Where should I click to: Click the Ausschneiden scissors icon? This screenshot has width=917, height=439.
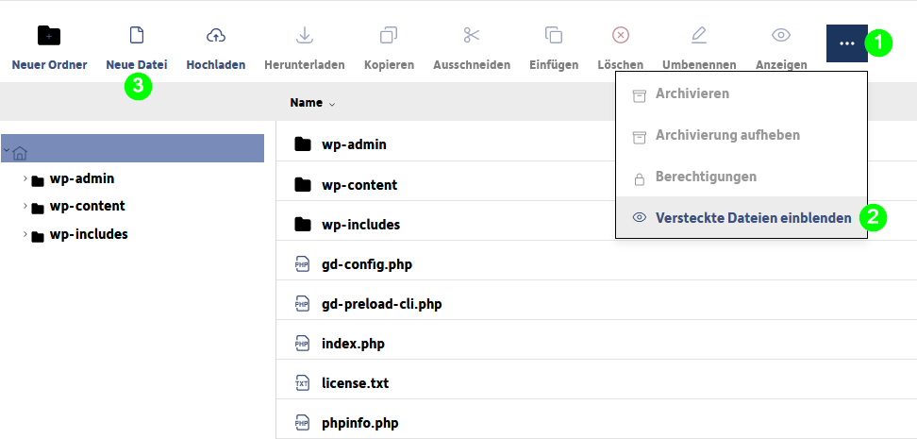(472, 35)
